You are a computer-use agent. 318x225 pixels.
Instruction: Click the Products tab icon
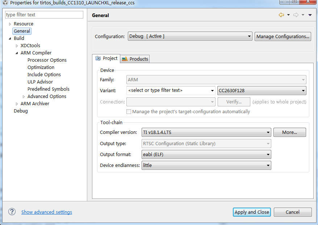pyautogui.click(x=125, y=59)
